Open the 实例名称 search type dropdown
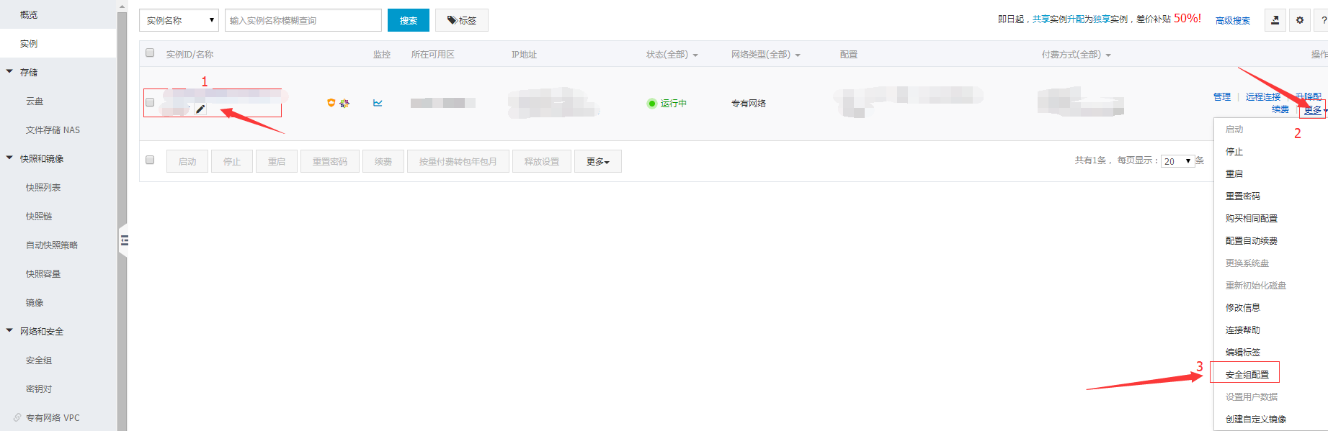 point(179,20)
